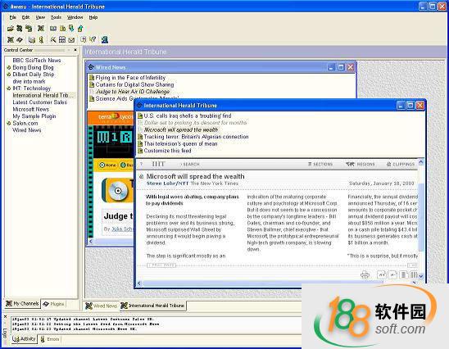The width and height of the screenshot is (449, 349).
Task: Click REGIONS in the IHT page header
Action: pos(361,165)
